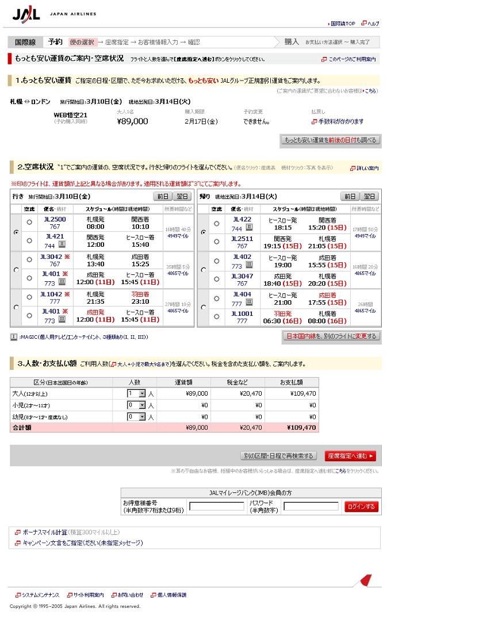The width and height of the screenshot is (498, 620).
Task: Open the 小児 passenger count dropdown
Action: 136,405
